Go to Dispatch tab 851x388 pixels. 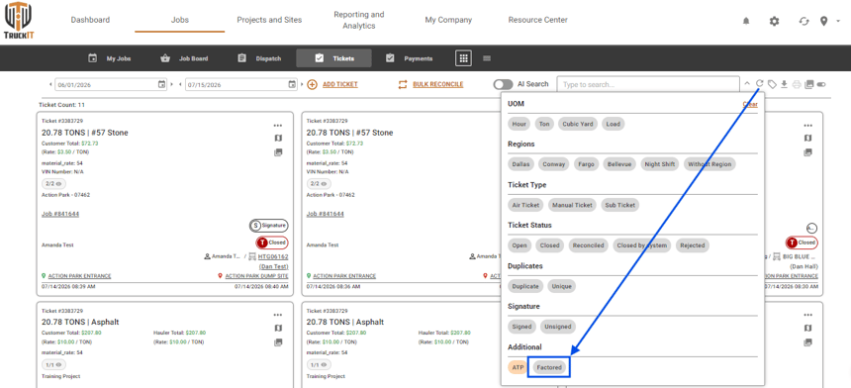point(259,58)
